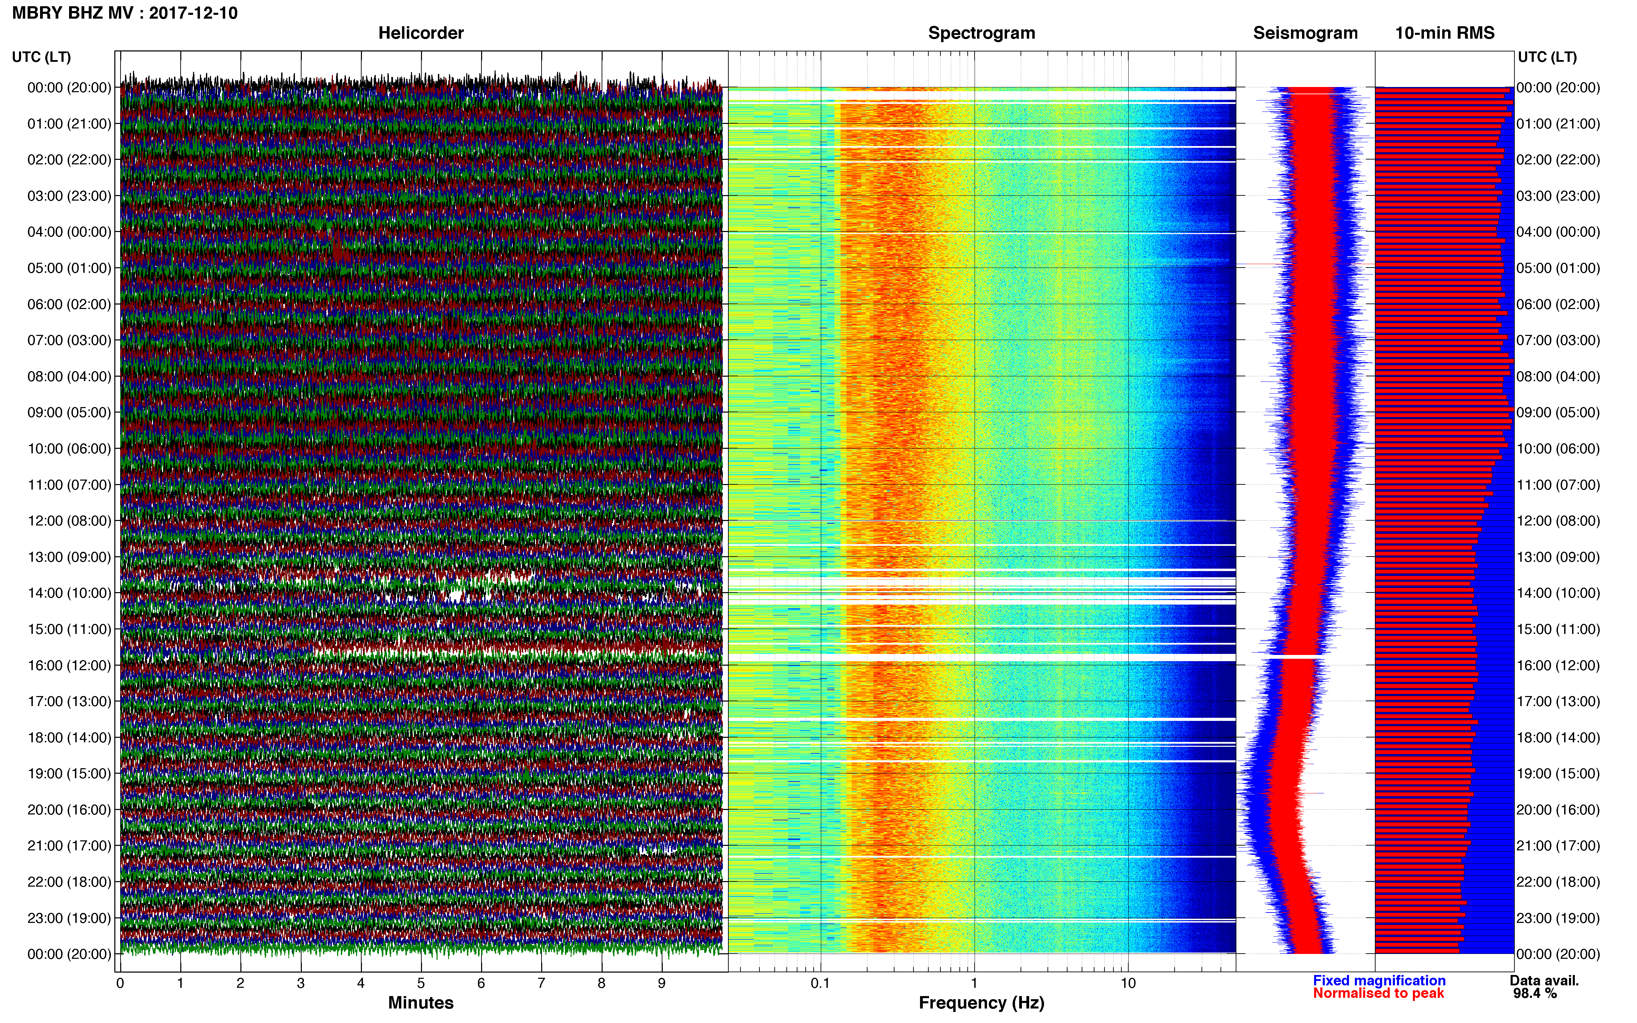Image resolution: width=1637 pixels, height=1023 pixels.
Task: Click the Helicorder panel heading
Action: click(421, 33)
